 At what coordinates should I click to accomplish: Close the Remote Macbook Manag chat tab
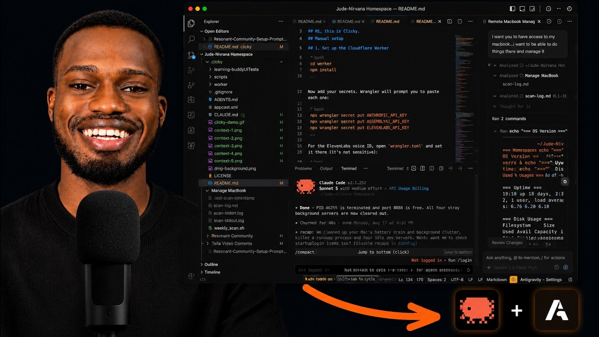pyautogui.click(x=539, y=22)
